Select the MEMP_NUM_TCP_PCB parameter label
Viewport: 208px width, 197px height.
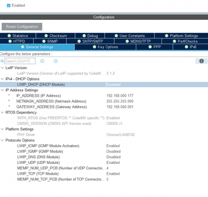coord(61,179)
